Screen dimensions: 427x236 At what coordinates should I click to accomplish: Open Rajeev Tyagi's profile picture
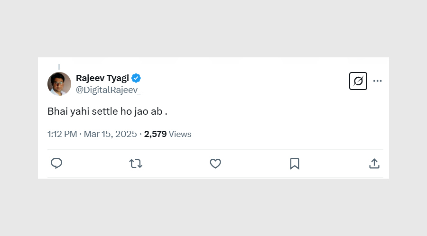coord(59,84)
